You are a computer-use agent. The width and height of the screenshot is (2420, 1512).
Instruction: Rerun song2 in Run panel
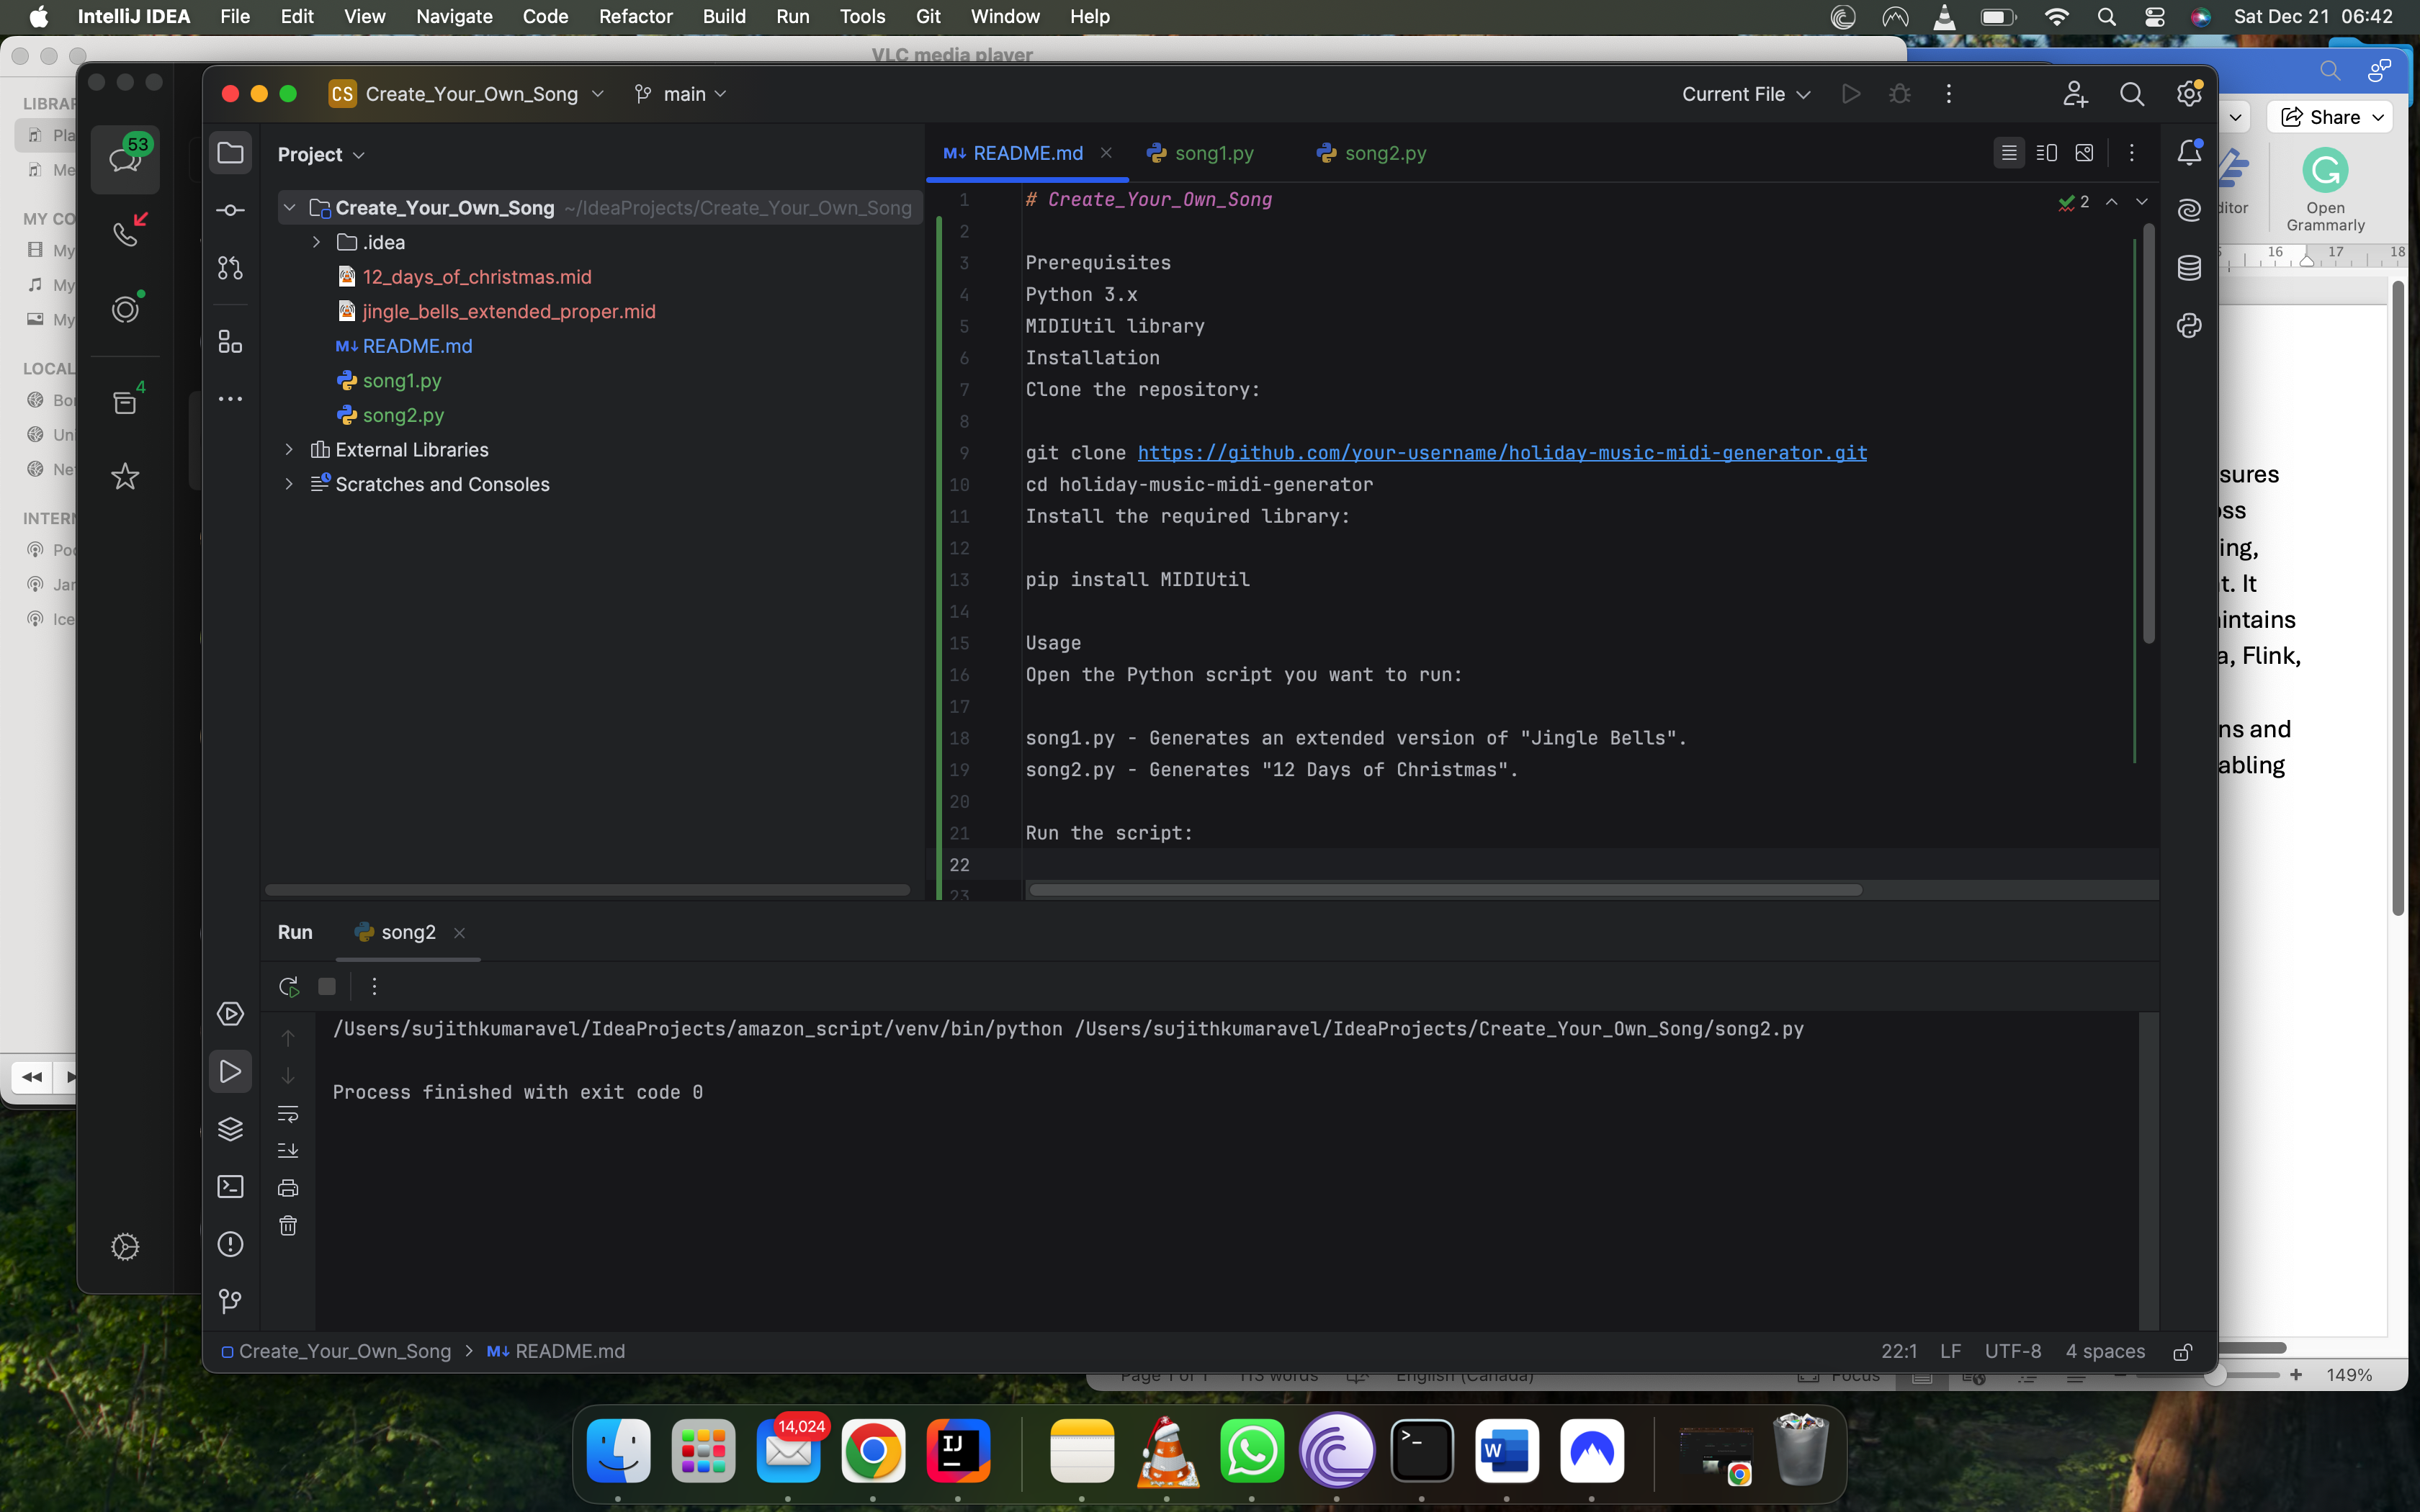click(x=289, y=987)
